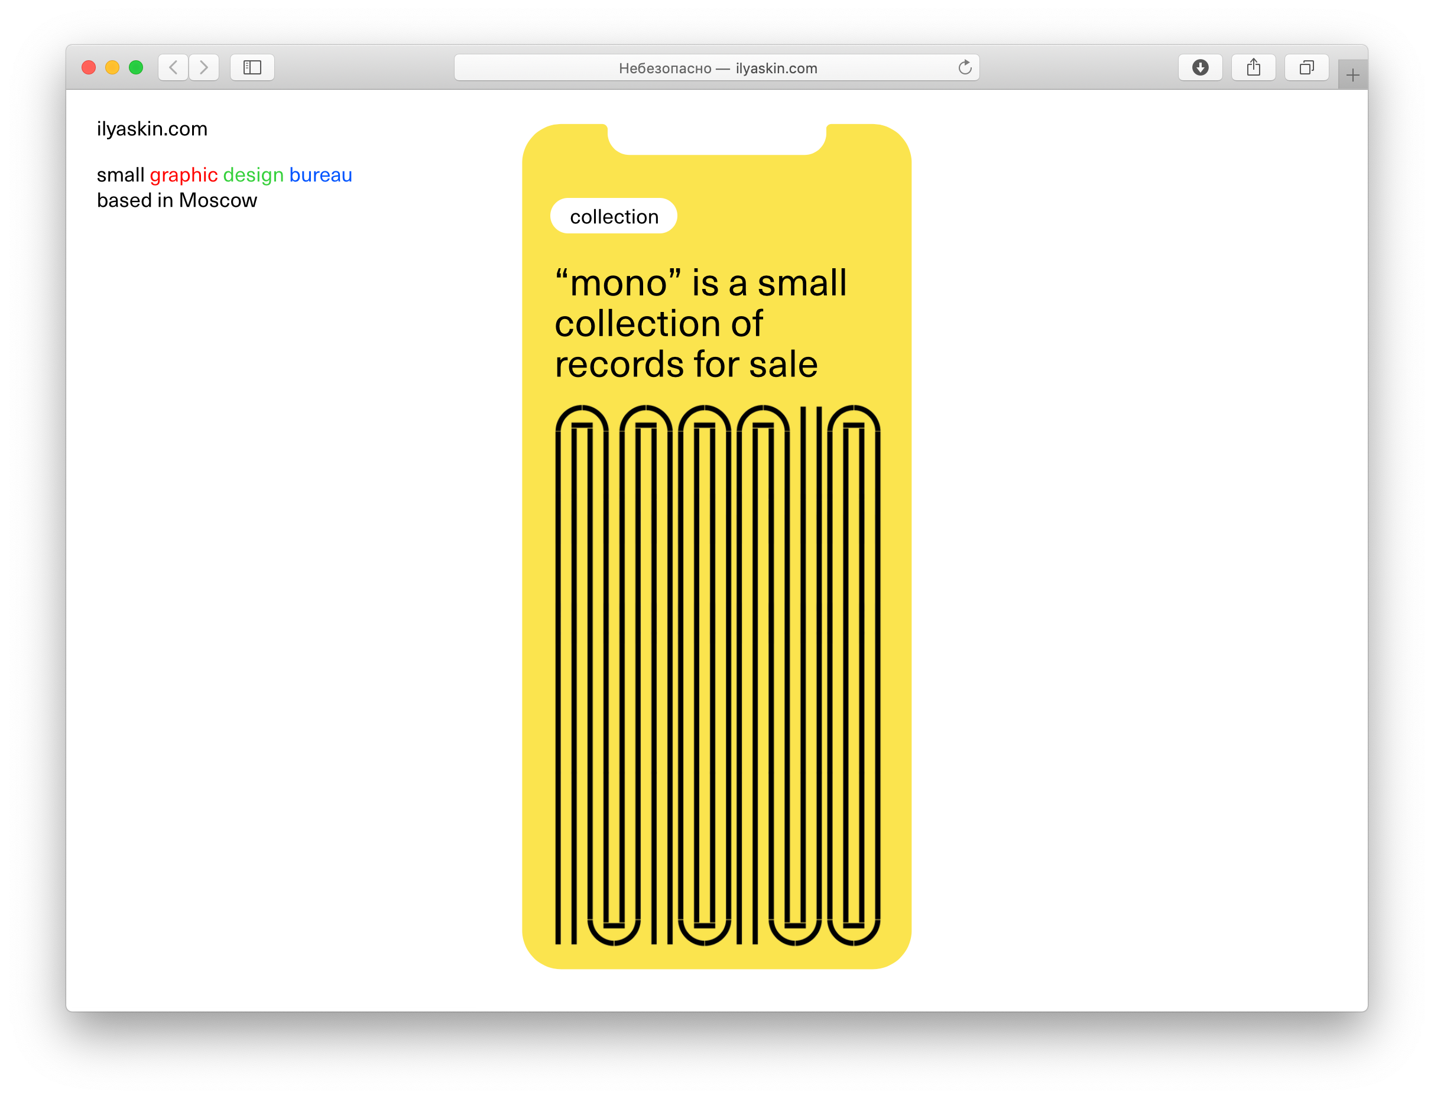The width and height of the screenshot is (1434, 1099).
Task: Click the blue word "bureau"
Action: pyautogui.click(x=321, y=175)
